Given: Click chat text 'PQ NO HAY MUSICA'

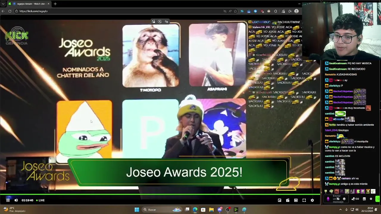Looking at the screenshot, I should [360, 63].
